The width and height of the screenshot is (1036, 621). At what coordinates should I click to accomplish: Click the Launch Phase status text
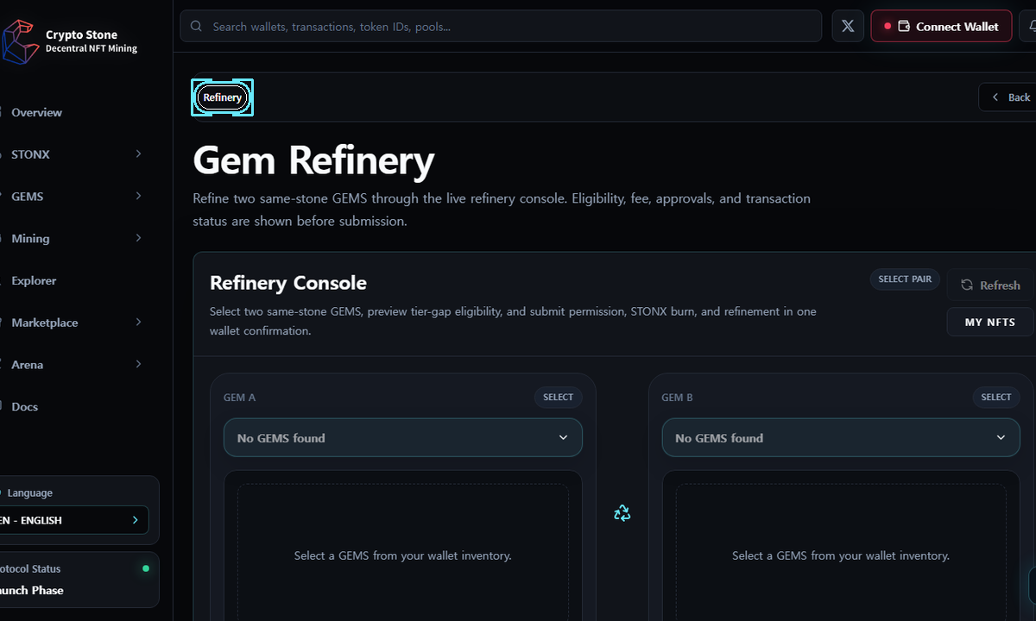[x=32, y=590]
